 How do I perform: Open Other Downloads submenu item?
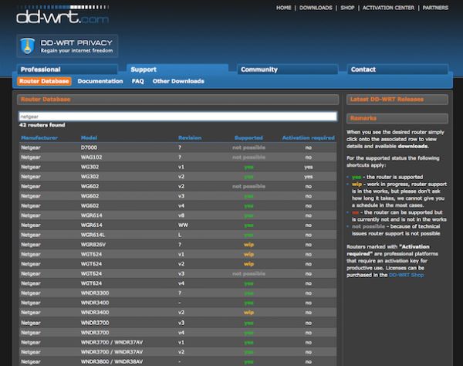pos(178,81)
